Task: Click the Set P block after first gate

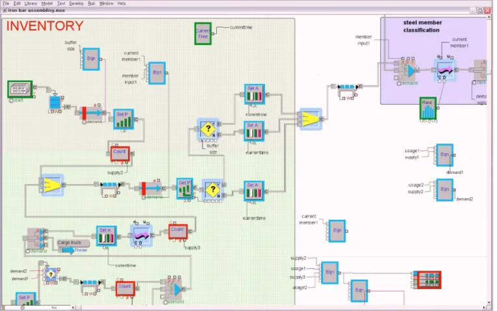Action: point(123,119)
